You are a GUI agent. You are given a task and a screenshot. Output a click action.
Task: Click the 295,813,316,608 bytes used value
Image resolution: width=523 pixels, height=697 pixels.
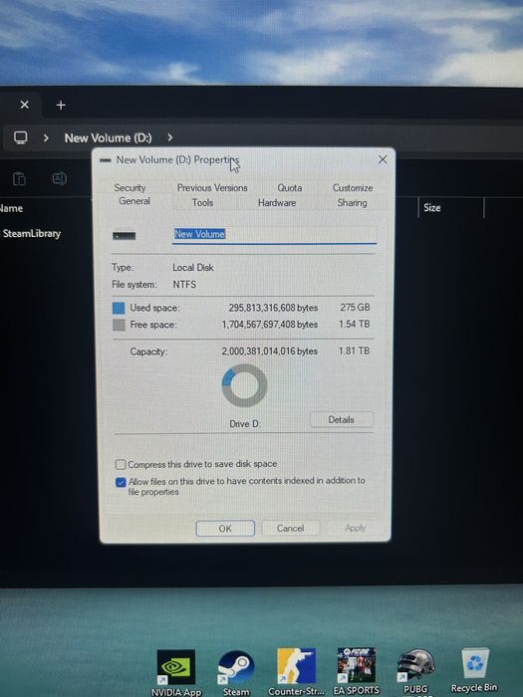tap(273, 308)
